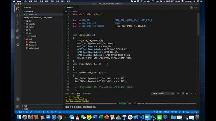Click the main.c breadcrumb segment

pyautogui.click(x=74, y=12)
